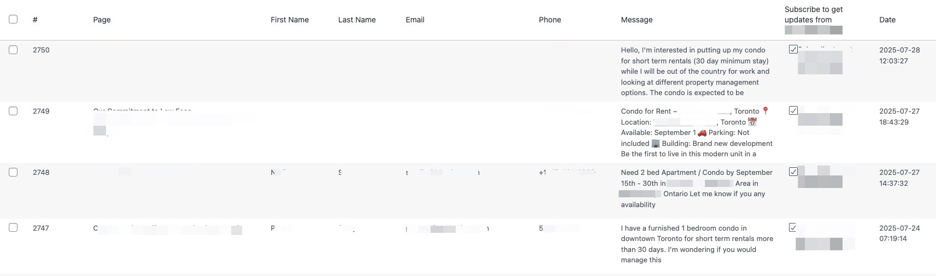Toggle the subscribe checkbox in entry 2750
This screenshot has width=936, height=276.
(793, 49)
